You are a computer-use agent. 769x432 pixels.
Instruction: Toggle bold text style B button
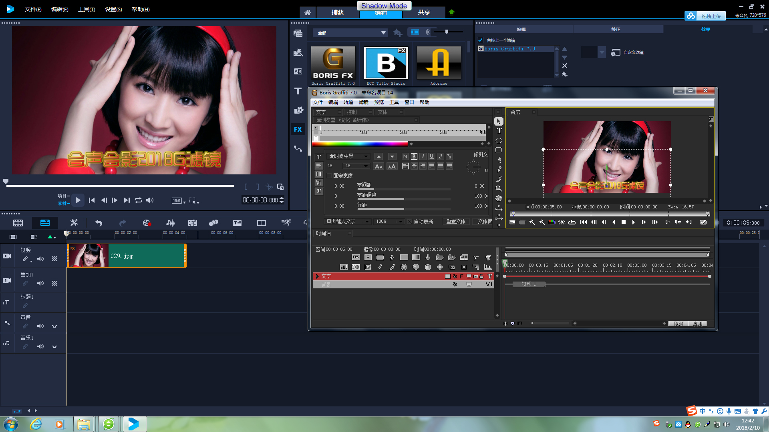coord(414,156)
